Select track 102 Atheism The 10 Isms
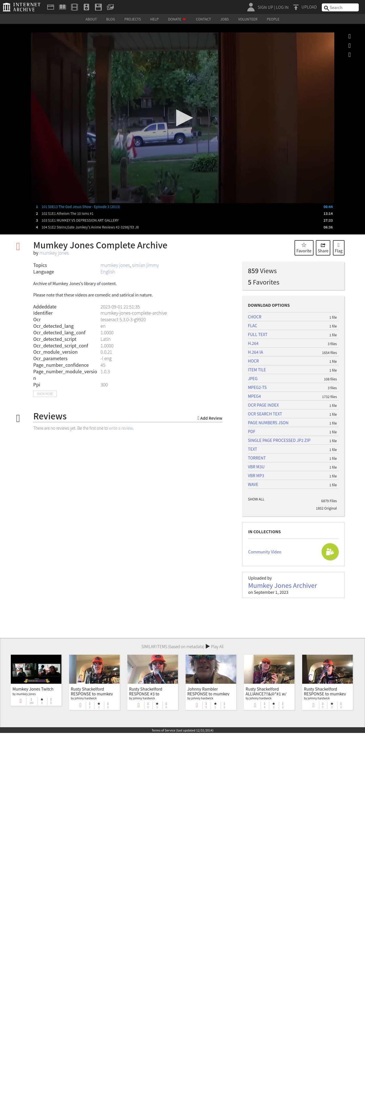This screenshot has height=1096, width=365. point(182,214)
